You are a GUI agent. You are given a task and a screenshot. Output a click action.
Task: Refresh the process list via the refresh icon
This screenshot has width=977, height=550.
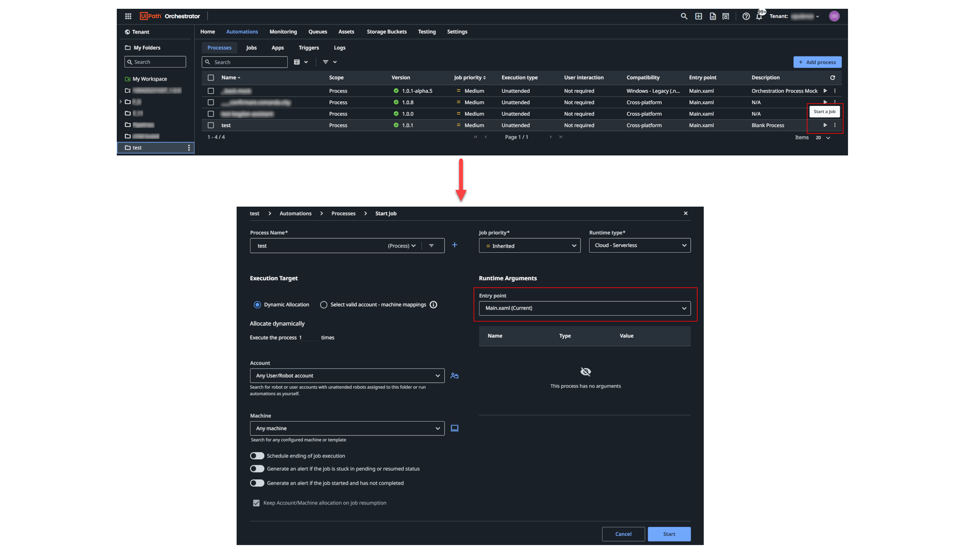(833, 78)
